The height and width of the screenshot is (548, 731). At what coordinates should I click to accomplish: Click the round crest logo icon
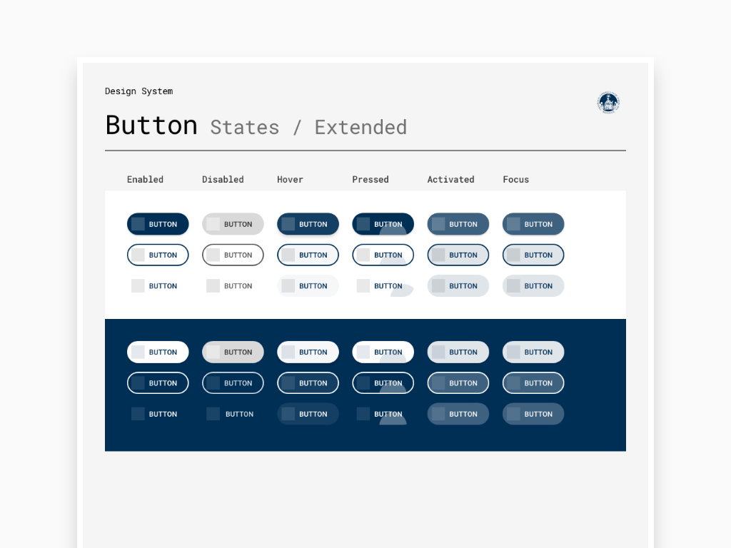[x=608, y=103]
